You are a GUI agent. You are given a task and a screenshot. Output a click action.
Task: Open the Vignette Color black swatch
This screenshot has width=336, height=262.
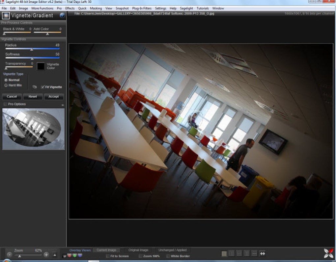click(x=41, y=66)
